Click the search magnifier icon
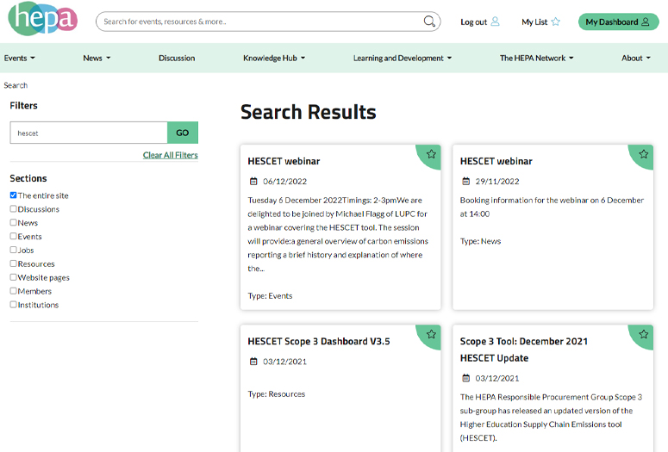668x452 pixels. point(429,22)
